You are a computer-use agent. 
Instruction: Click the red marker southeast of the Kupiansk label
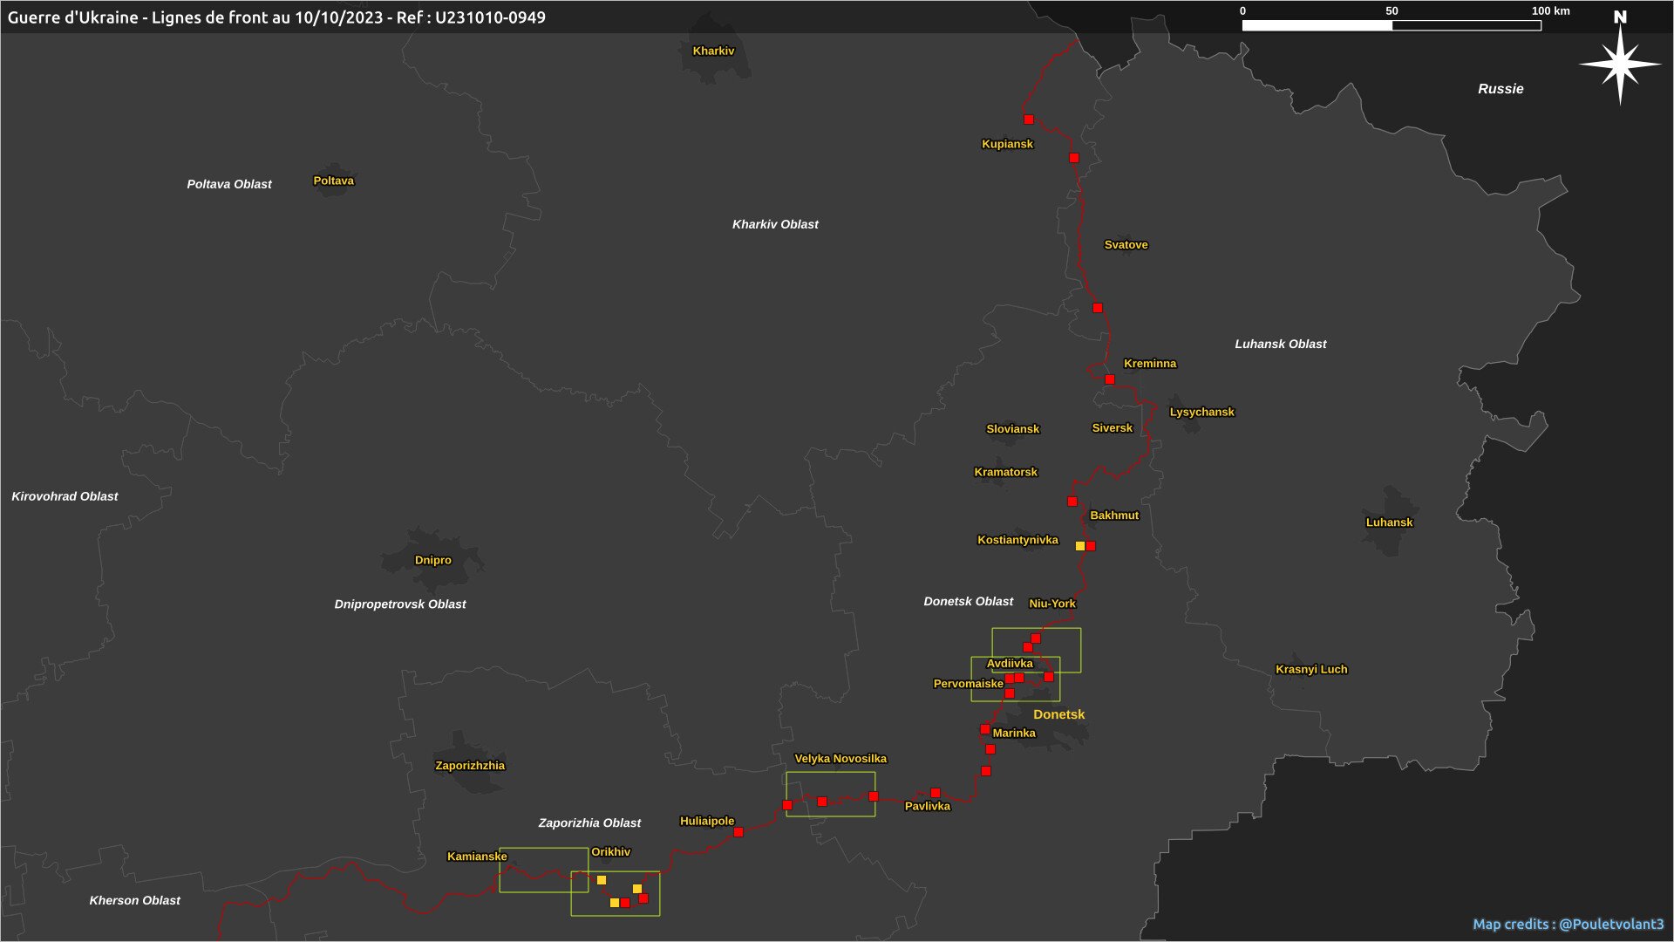(1074, 158)
